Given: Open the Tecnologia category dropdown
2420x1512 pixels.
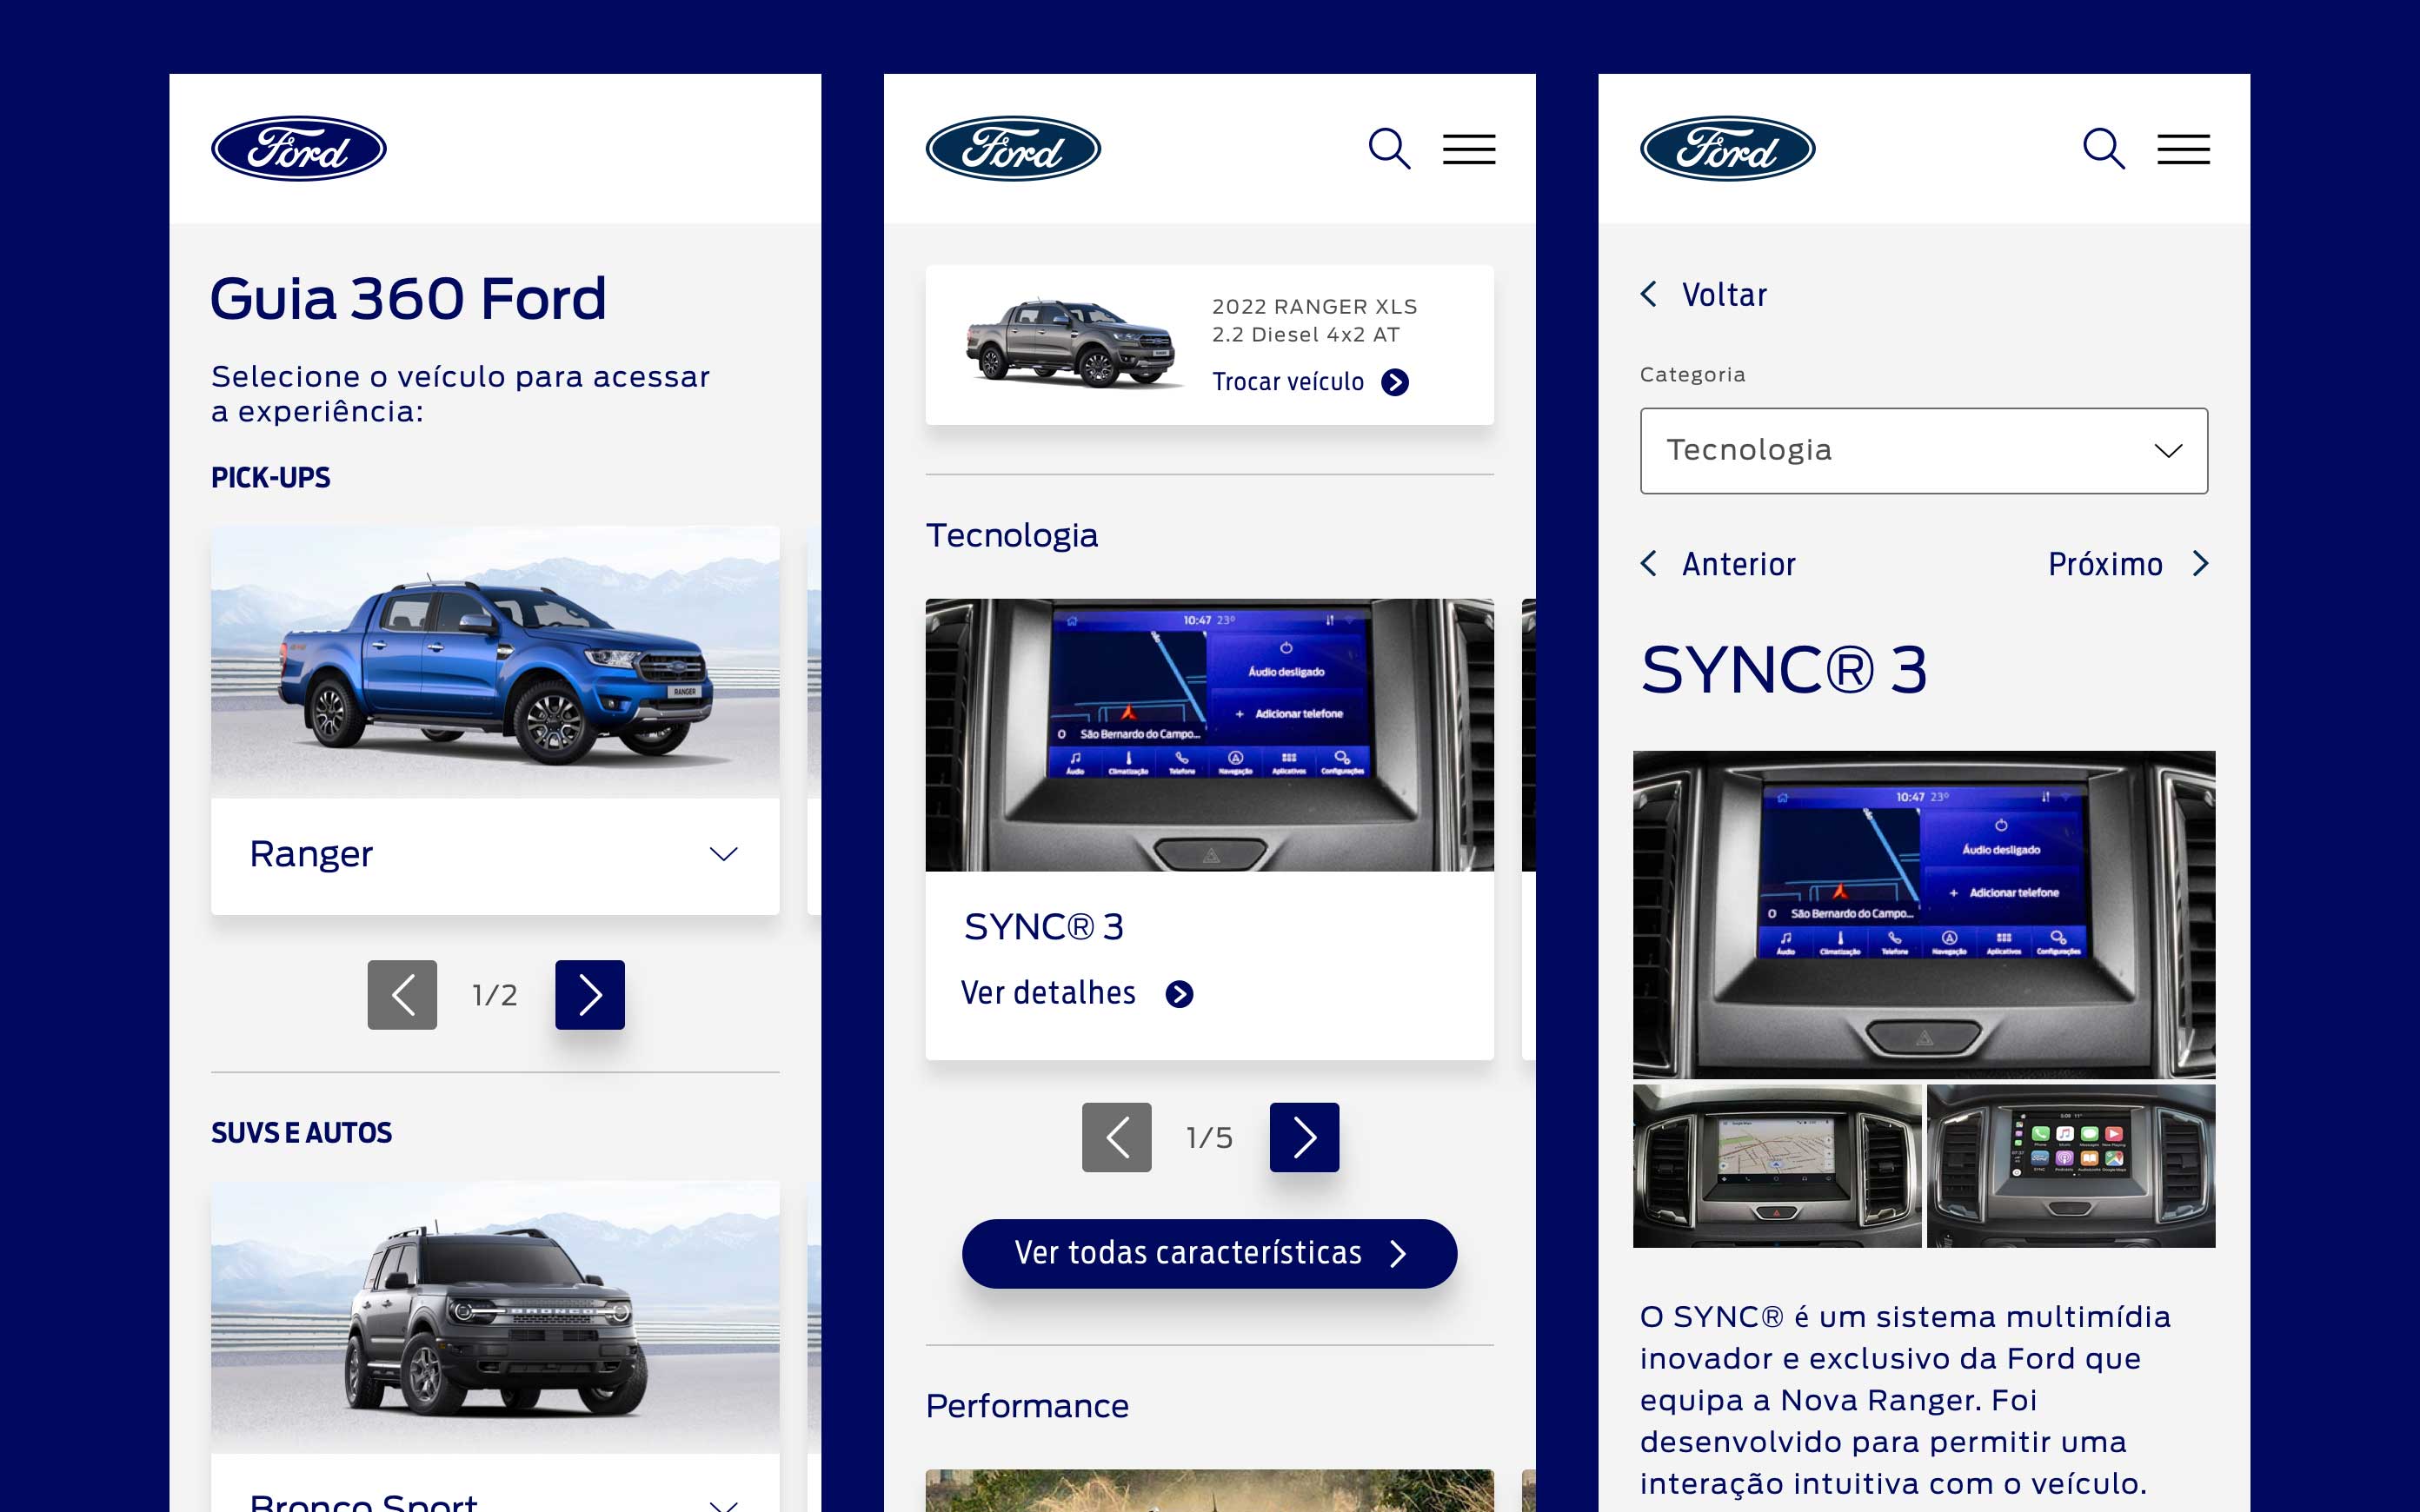Looking at the screenshot, I should coord(1923,450).
